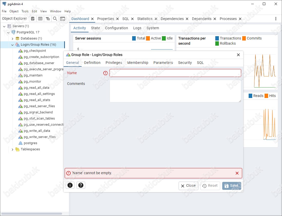Click the orange Active legend swatch
The height and width of the screenshot is (216, 282).
pos(148,38)
